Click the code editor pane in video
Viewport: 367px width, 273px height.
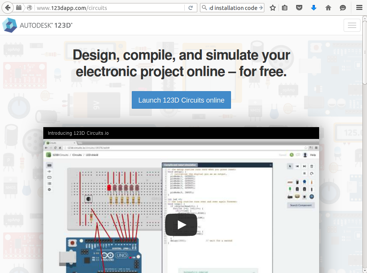[217, 217]
